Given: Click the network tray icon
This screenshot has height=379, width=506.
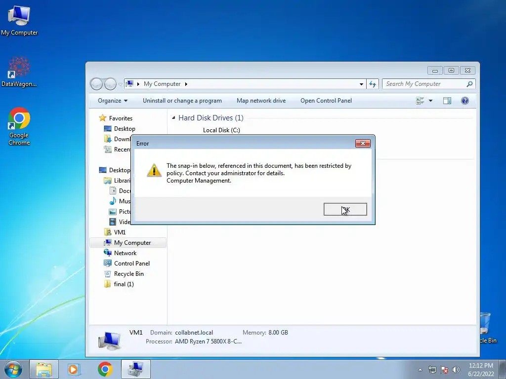Looking at the screenshot, I should click(432, 370).
